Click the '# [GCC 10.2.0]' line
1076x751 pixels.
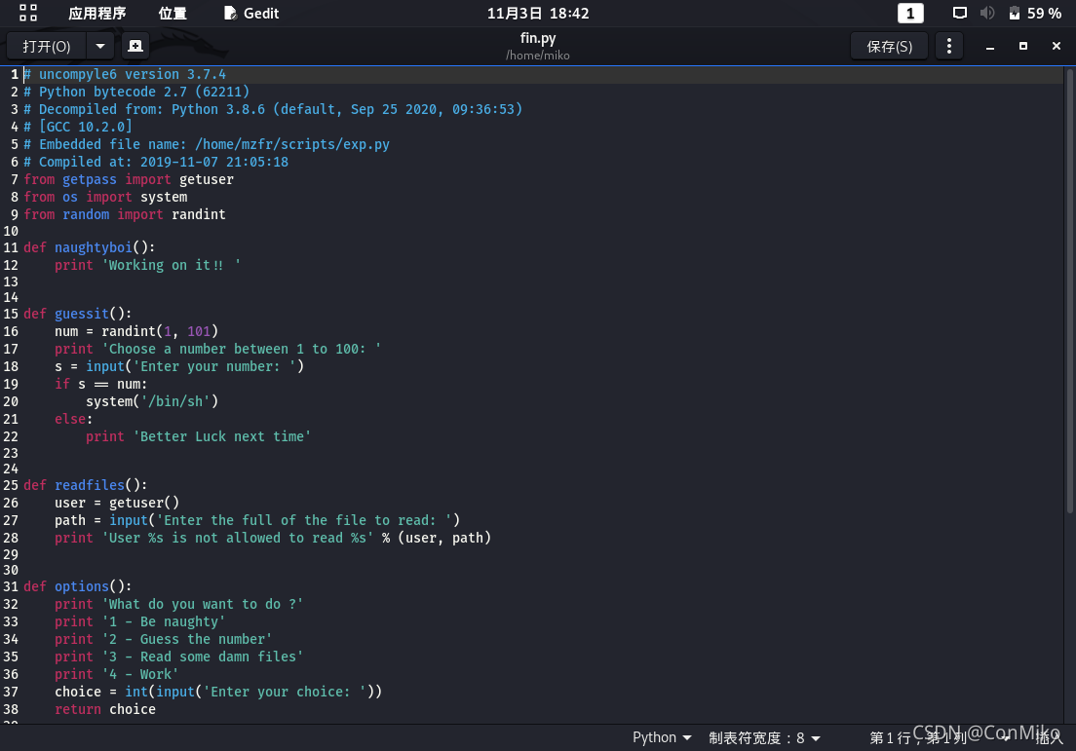78,127
